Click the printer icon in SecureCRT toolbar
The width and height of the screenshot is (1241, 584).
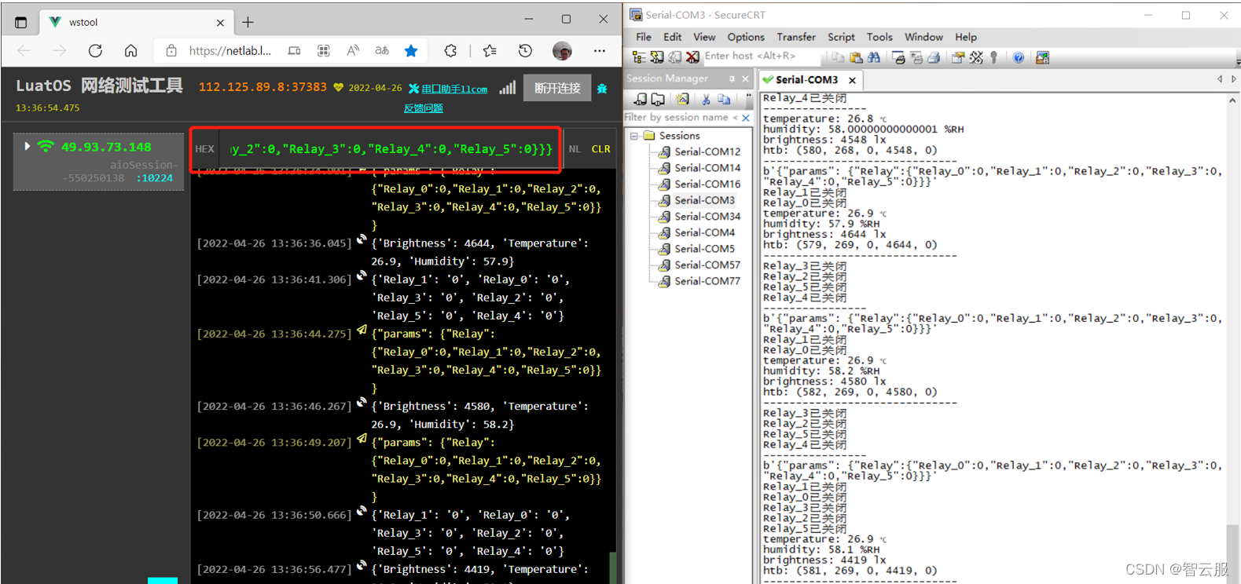934,57
